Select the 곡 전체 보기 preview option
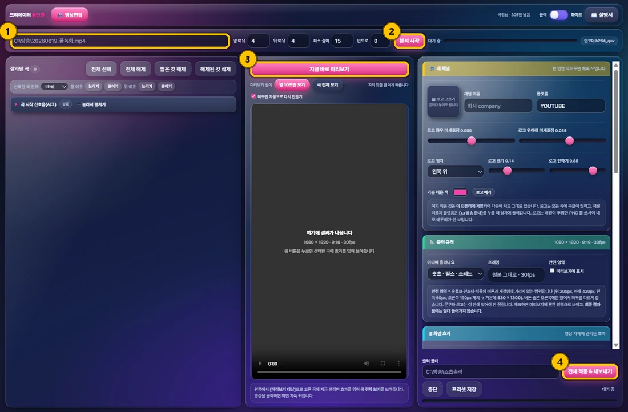This screenshot has height=412, width=628. 328,85
